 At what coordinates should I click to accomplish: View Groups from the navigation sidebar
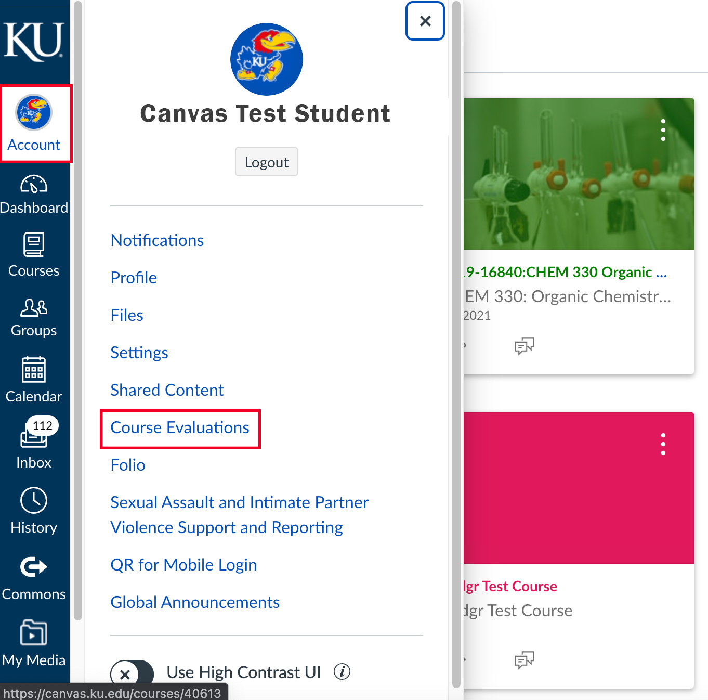(x=33, y=316)
